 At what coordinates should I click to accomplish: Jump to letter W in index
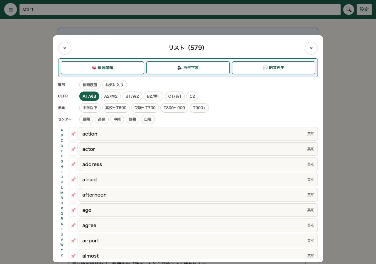pyautogui.click(x=62, y=245)
